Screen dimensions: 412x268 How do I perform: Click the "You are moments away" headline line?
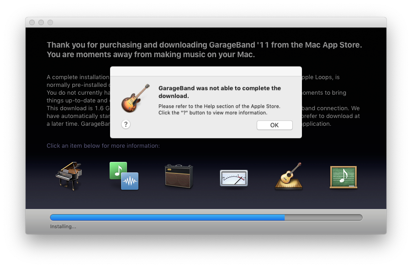pyautogui.click(x=151, y=54)
